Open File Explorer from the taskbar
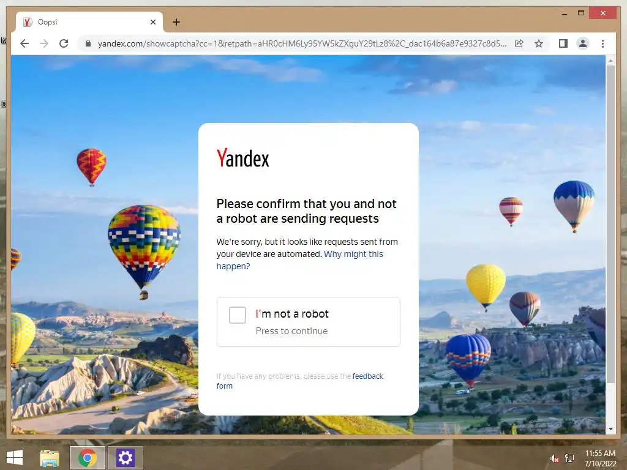 [x=50, y=458]
